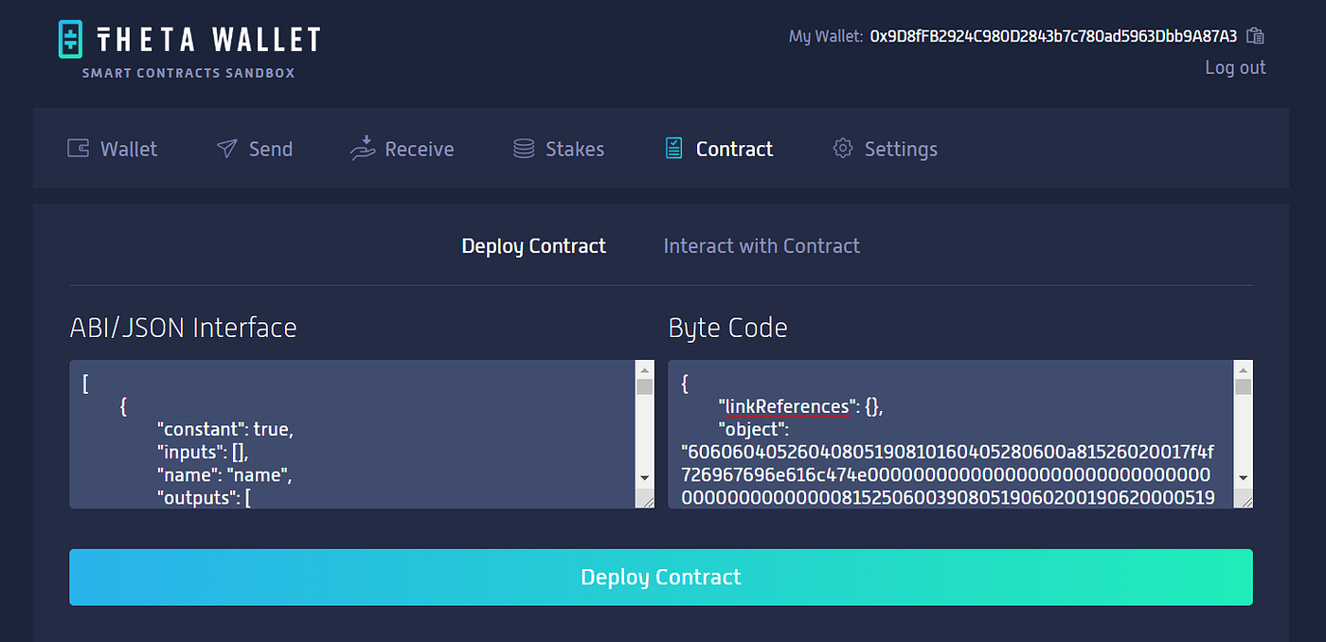Screen dimensions: 1326x642
Task: Click inside the Byte Code text area
Action: (951, 434)
